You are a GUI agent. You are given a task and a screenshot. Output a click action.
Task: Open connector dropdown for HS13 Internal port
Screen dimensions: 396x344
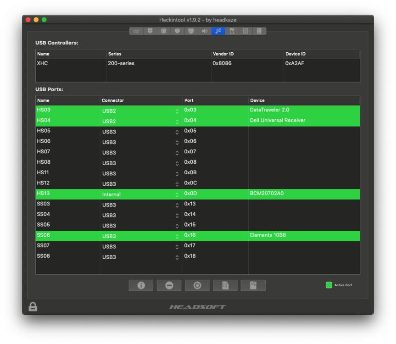177,194
